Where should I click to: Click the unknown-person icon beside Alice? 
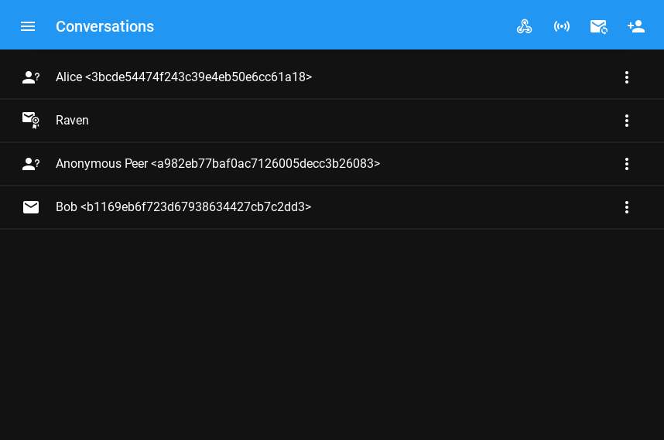(x=31, y=77)
